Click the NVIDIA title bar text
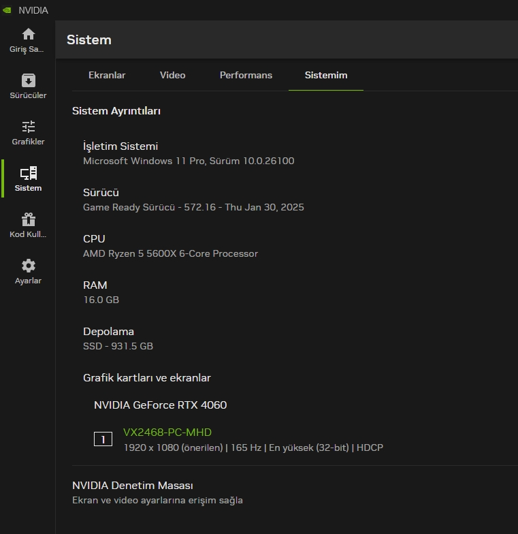This screenshot has height=534, width=518. (x=33, y=10)
